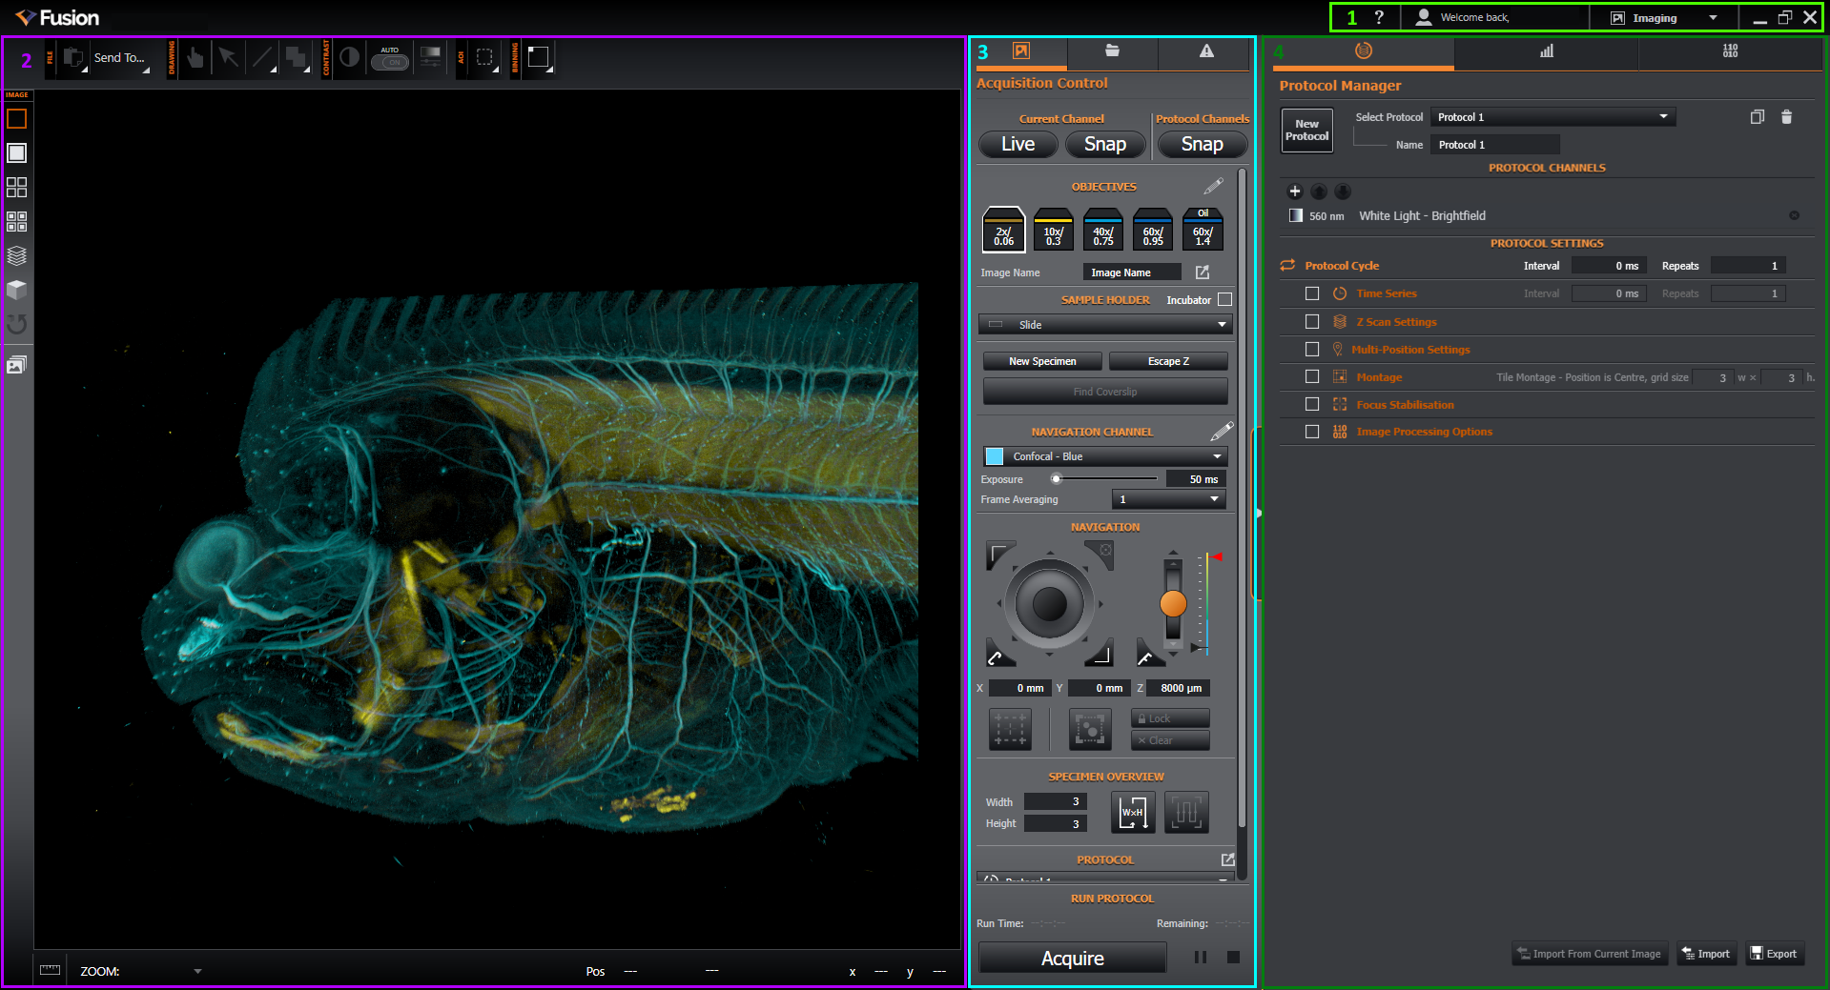Click the pause protocol button
Viewport: 1830px width, 990px height.
click(1200, 957)
